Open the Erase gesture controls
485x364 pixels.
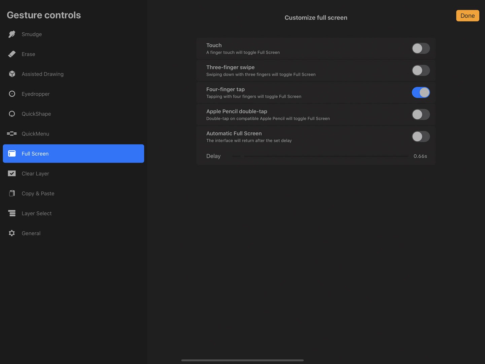click(12, 54)
